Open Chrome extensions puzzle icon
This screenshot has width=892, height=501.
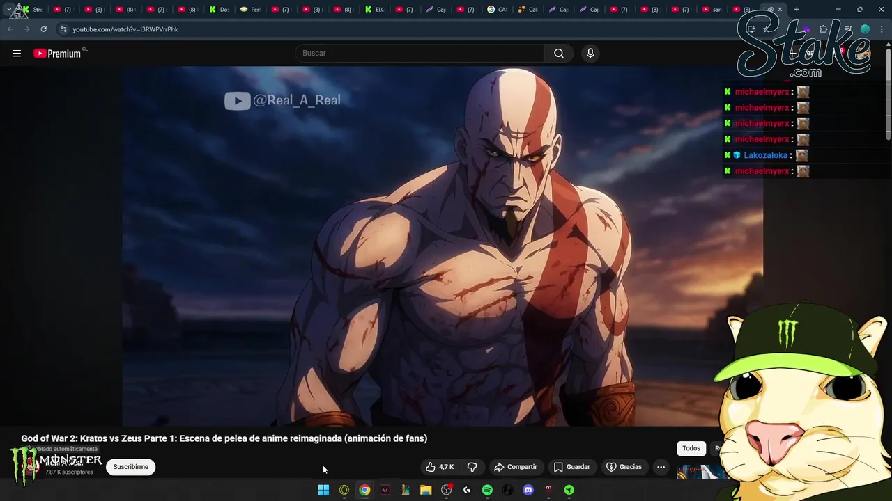click(x=824, y=29)
